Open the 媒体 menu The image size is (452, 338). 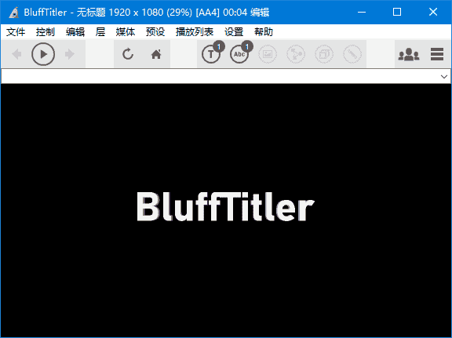126,31
